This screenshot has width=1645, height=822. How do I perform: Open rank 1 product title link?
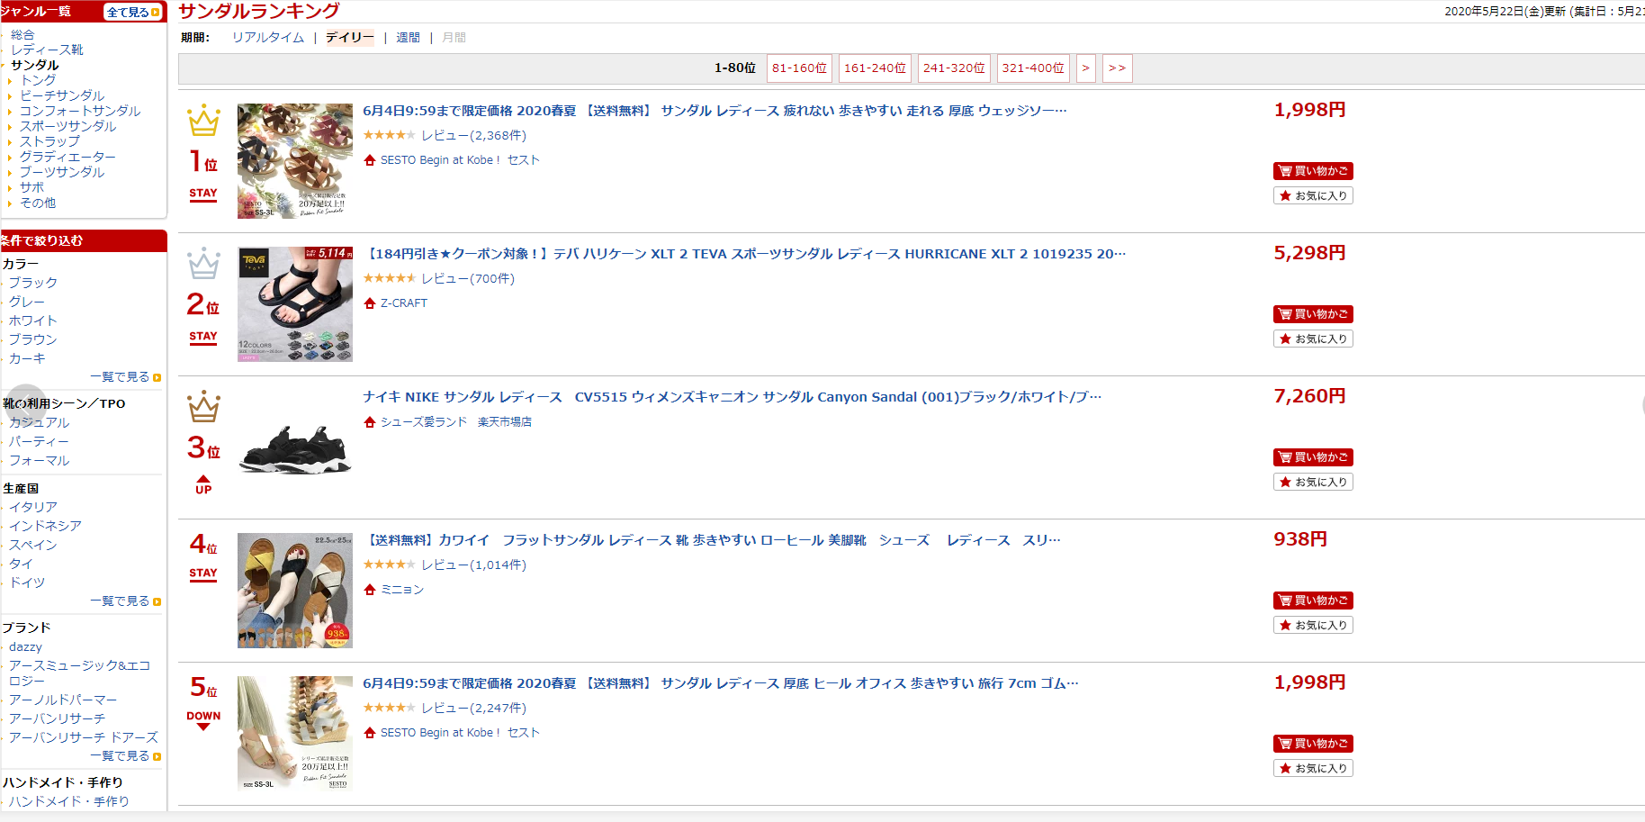(x=715, y=111)
